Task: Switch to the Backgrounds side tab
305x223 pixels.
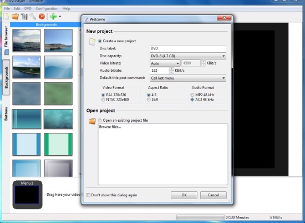Action: coord(6,77)
